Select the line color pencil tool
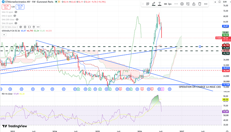Viewport: 231px width, 132px height. click(x=154, y=4)
